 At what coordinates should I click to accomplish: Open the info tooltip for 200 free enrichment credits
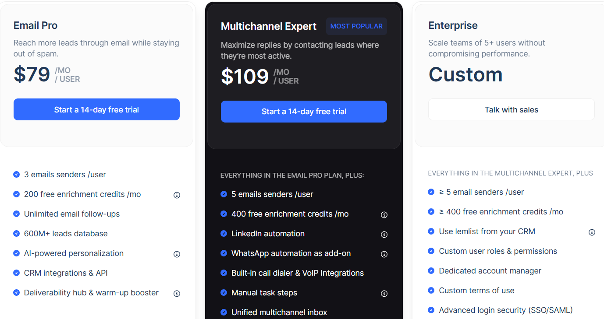(177, 195)
